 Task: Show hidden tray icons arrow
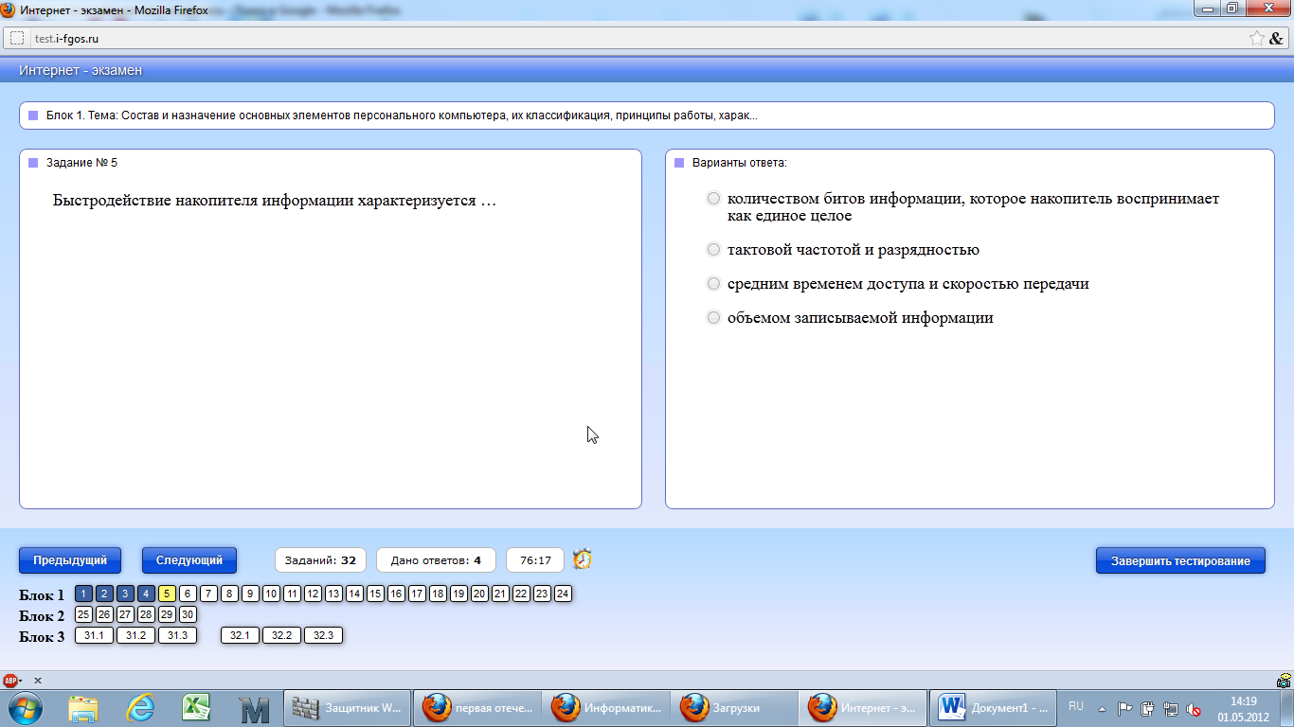1102,708
